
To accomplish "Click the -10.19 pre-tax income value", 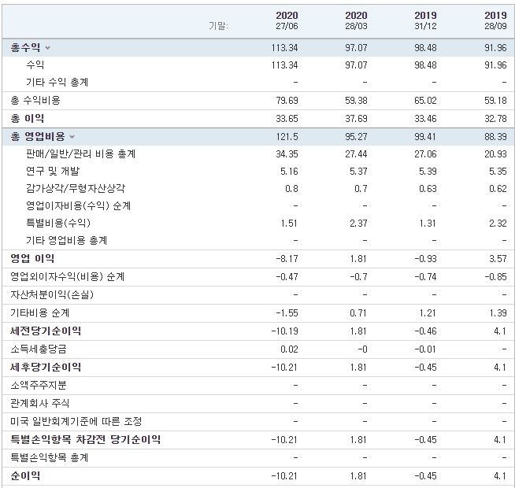I will click(x=284, y=331).
